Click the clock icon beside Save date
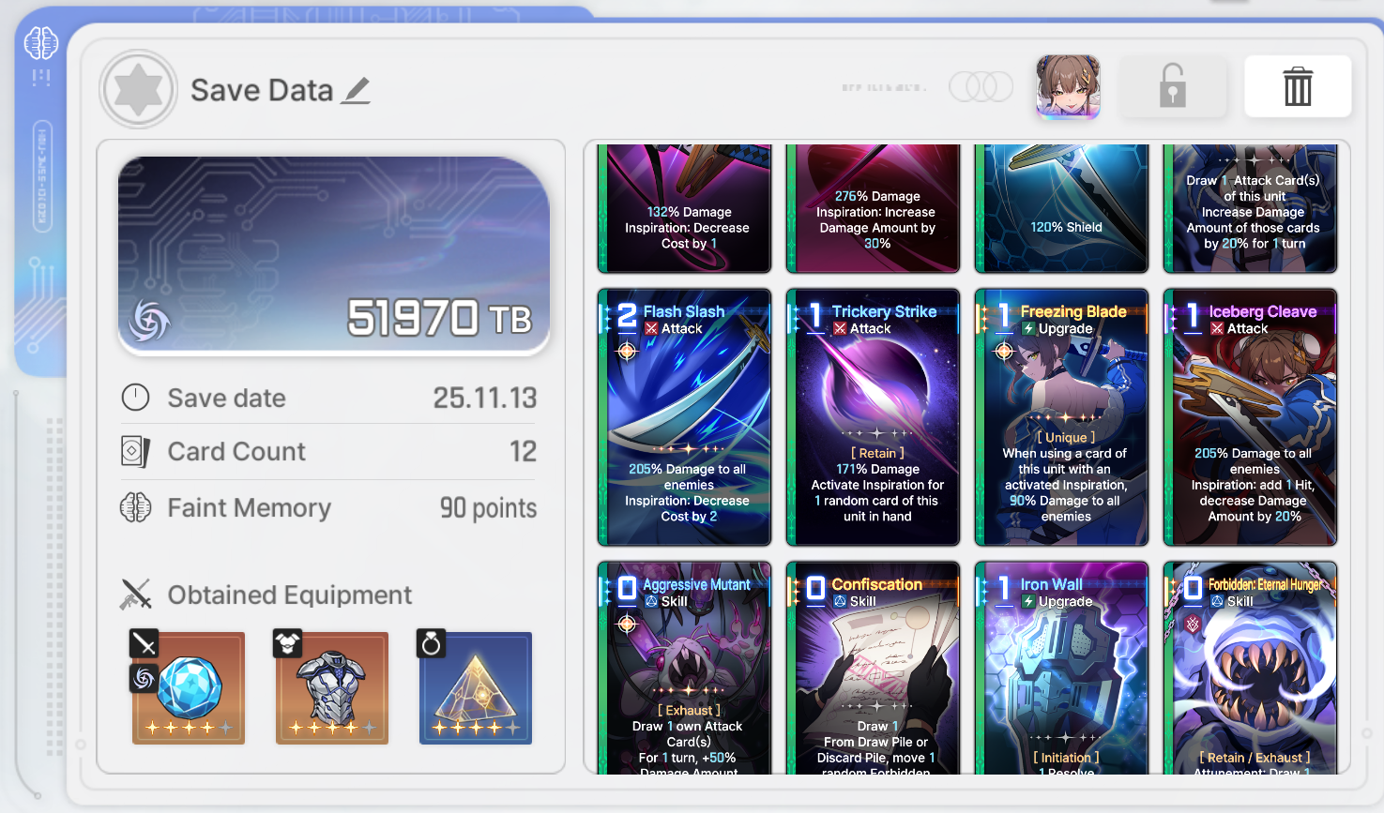Viewport: 1384px width, 813px height. [x=136, y=398]
